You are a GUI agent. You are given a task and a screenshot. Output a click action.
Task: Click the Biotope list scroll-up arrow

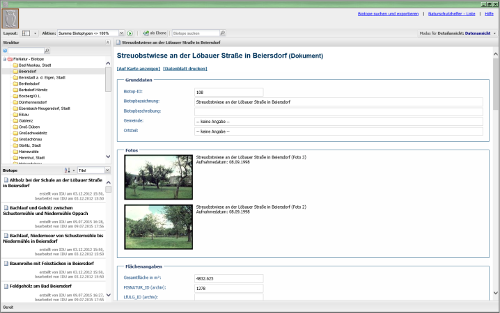109,182
